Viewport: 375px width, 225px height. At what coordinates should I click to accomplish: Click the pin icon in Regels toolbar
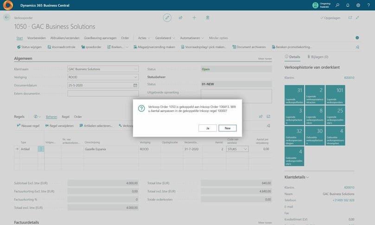268,125
